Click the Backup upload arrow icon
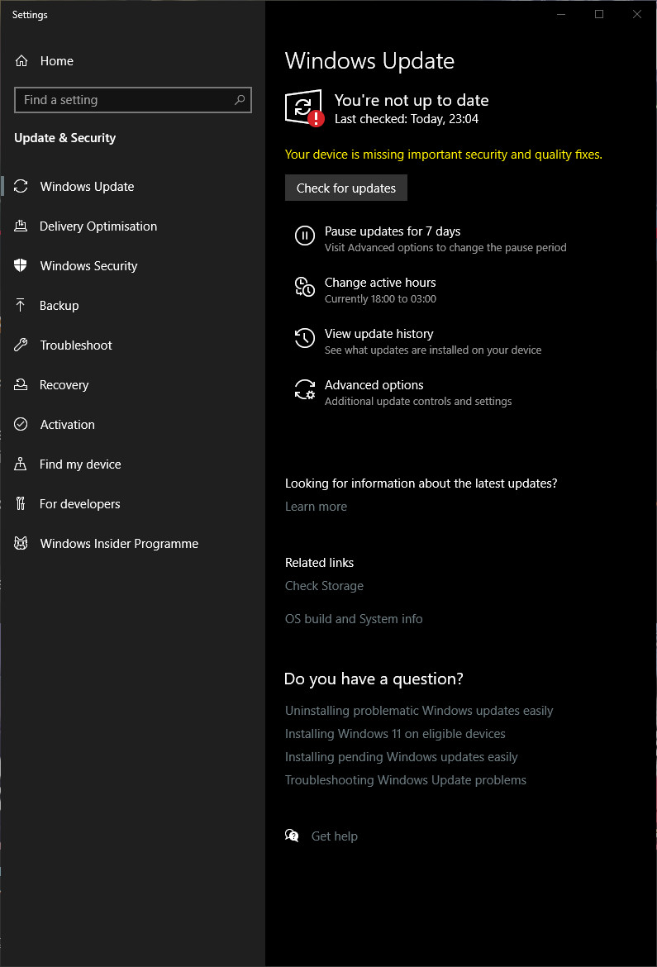This screenshot has width=657, height=967. click(x=21, y=305)
